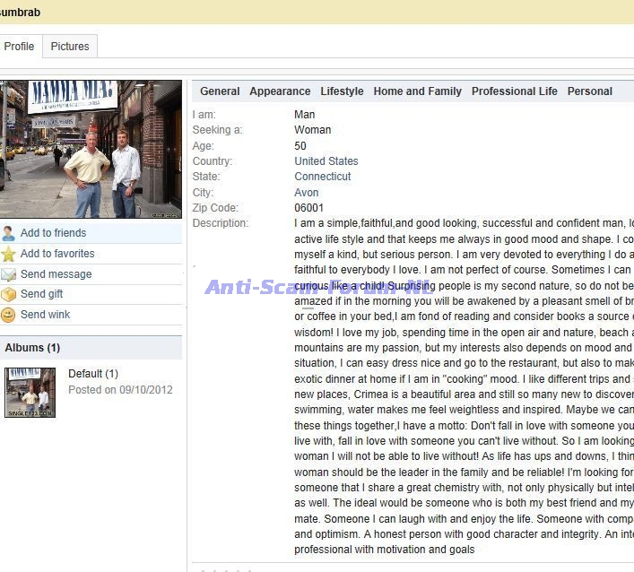
Task: Click the Avon city link
Action: click(306, 192)
